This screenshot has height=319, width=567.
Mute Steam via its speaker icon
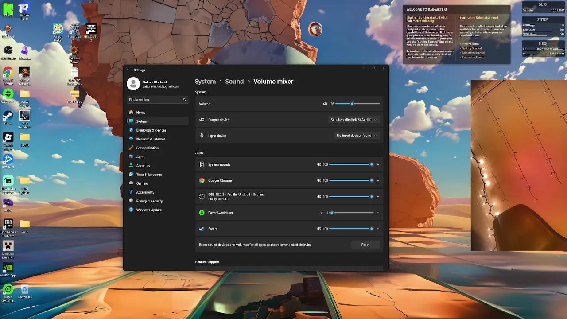coord(319,229)
